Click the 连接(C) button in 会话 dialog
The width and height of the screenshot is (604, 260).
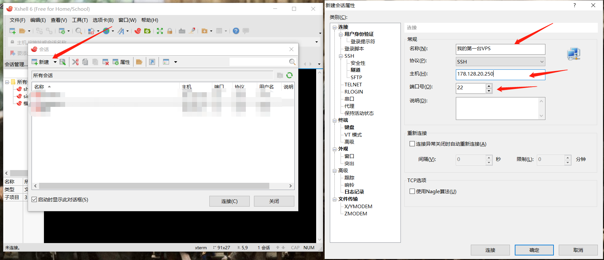[x=230, y=201]
